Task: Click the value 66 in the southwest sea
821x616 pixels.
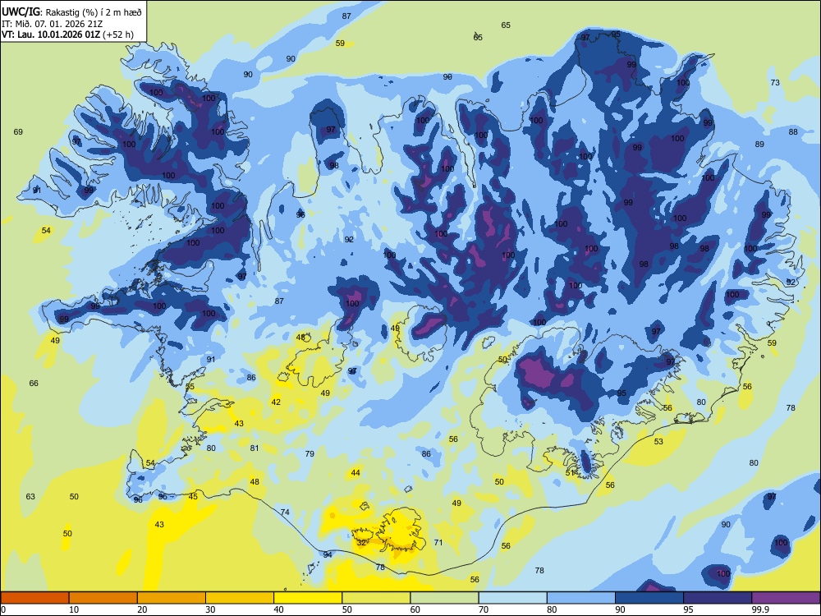Action: tap(34, 384)
